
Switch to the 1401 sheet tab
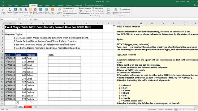coord(21,107)
